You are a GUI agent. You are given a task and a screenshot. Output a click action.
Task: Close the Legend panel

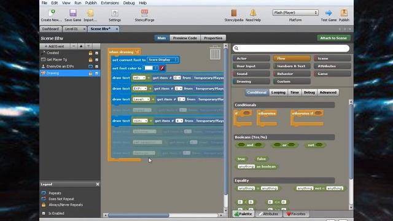[98, 184]
